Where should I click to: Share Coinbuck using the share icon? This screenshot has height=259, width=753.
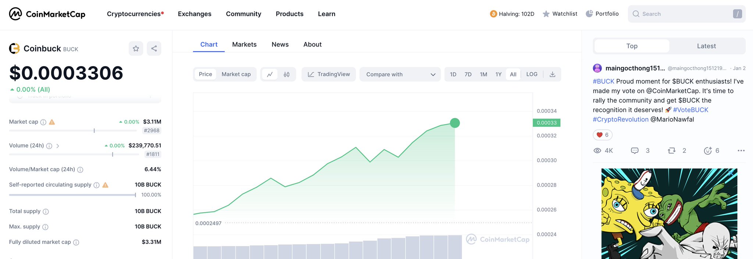154,48
